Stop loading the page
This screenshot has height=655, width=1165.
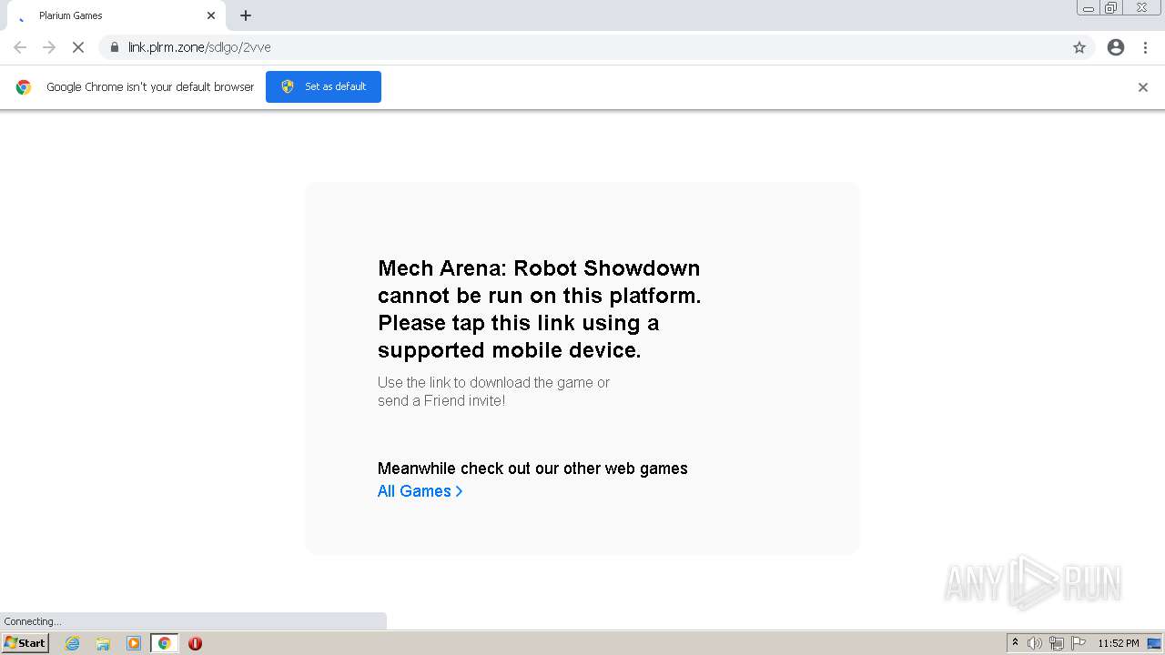tap(78, 47)
